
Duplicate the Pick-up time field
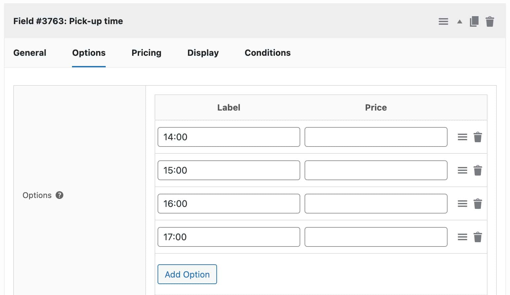(474, 21)
